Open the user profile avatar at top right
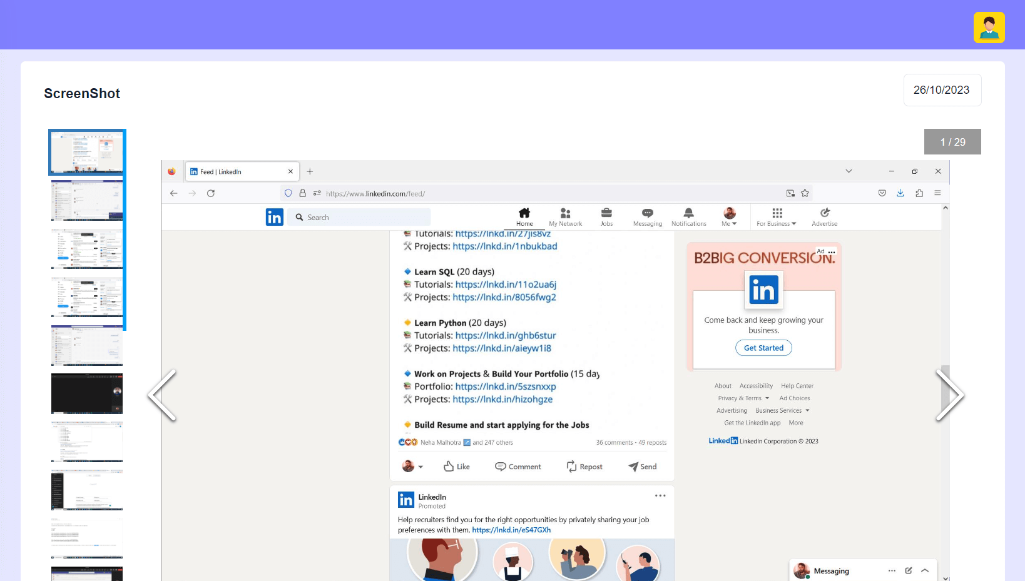The image size is (1025, 581). [989, 28]
